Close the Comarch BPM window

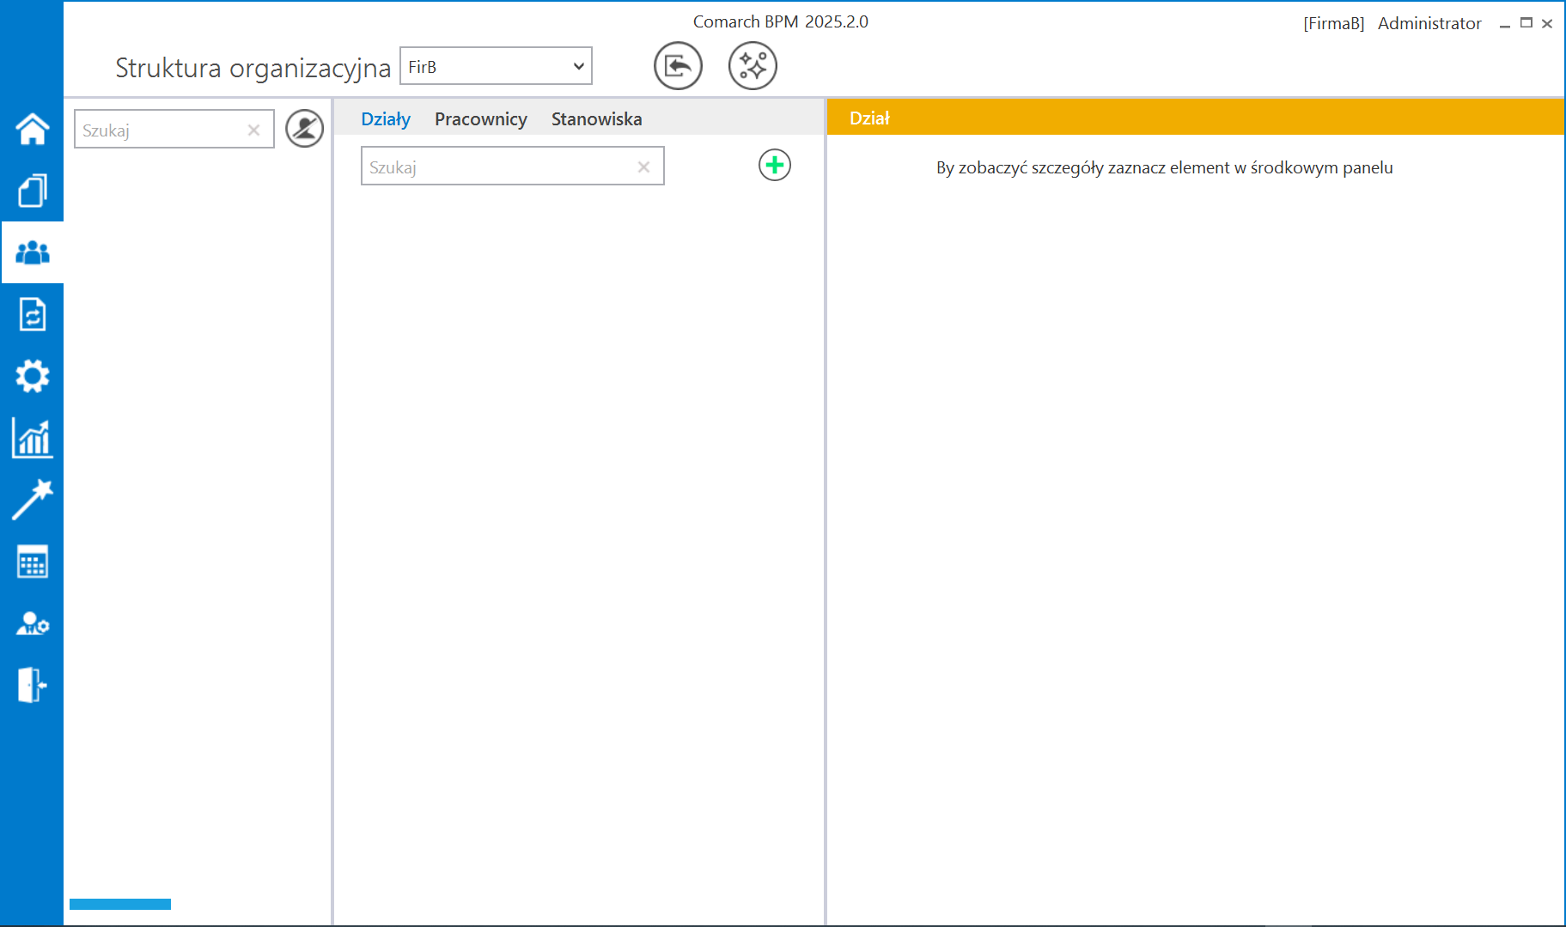pos(1547,23)
